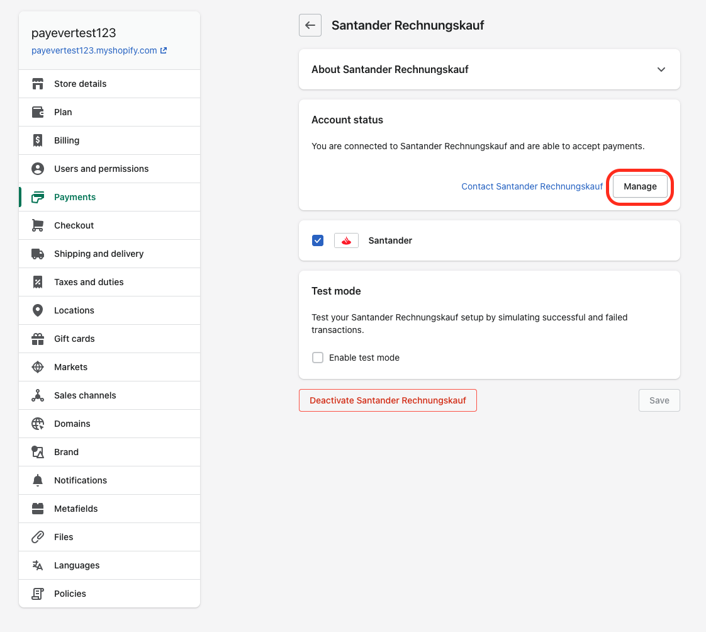
Task: Open Policies settings
Action: point(109,594)
